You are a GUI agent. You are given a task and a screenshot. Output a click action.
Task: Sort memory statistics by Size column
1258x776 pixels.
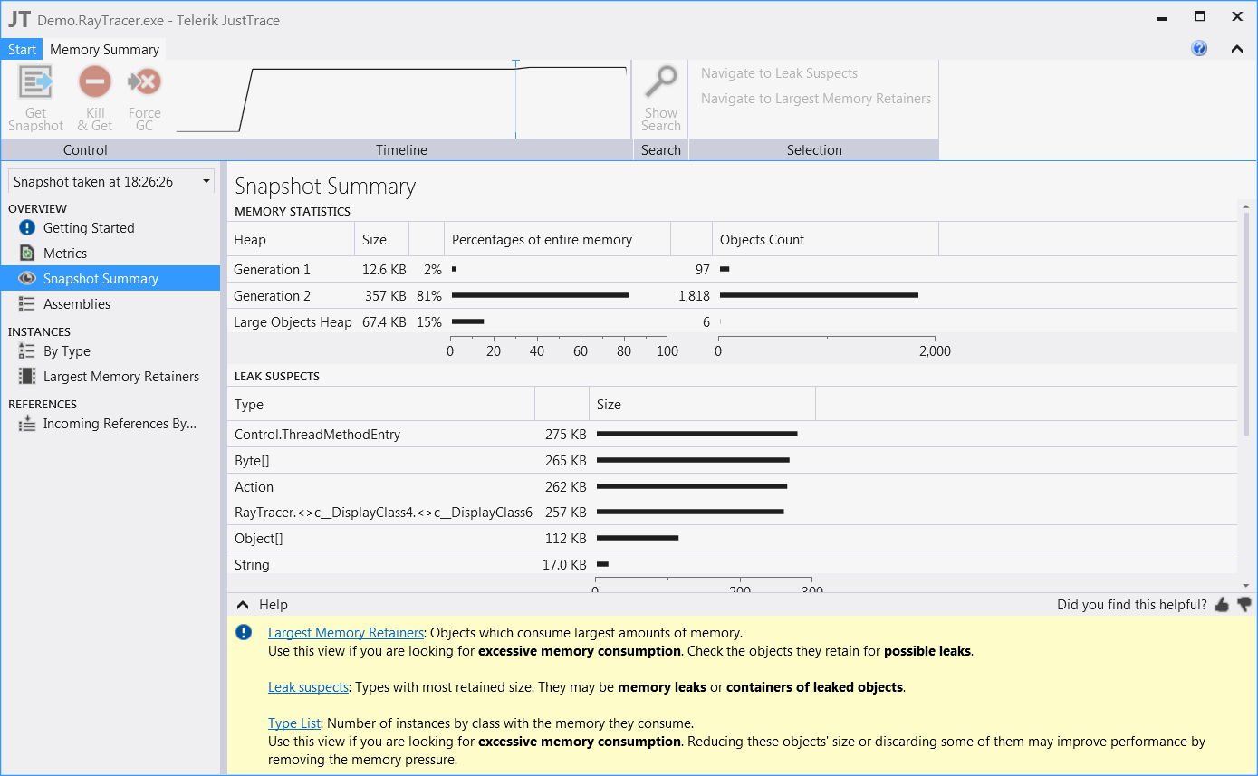tap(381, 240)
